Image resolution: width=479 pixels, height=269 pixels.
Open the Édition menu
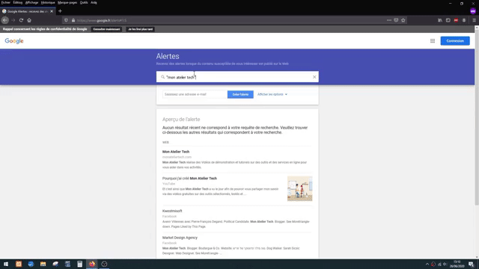[18, 2]
